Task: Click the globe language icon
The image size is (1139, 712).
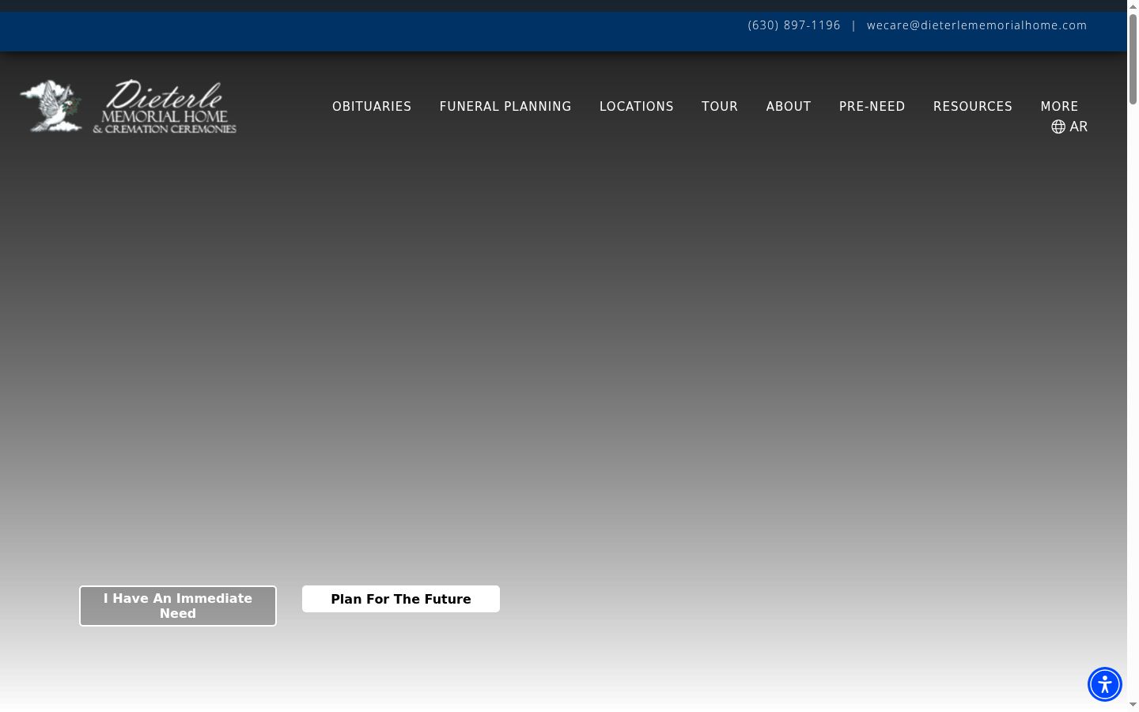Action: [1058, 127]
